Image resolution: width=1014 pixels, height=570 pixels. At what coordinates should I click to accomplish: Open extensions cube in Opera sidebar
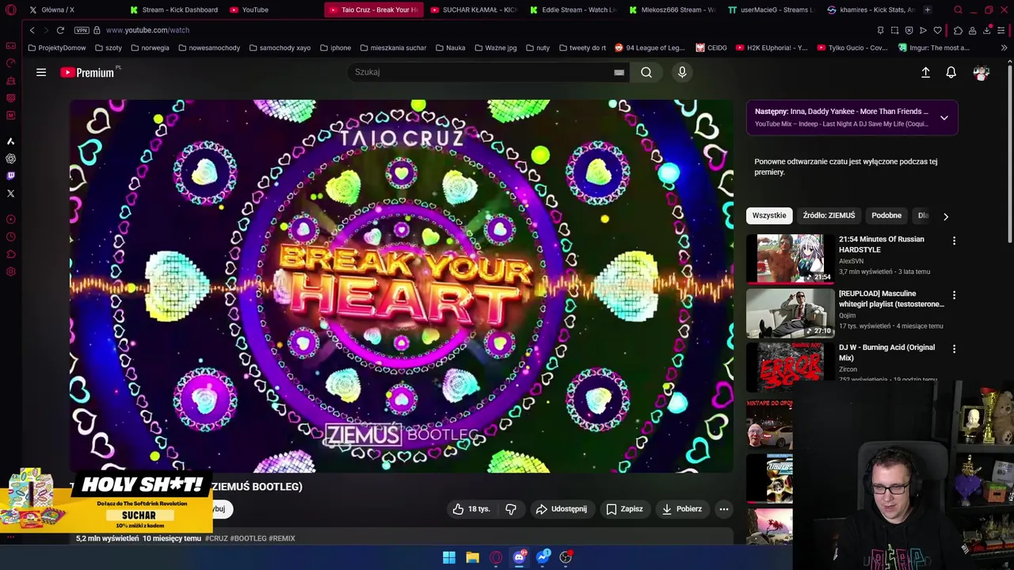pyautogui.click(x=10, y=254)
